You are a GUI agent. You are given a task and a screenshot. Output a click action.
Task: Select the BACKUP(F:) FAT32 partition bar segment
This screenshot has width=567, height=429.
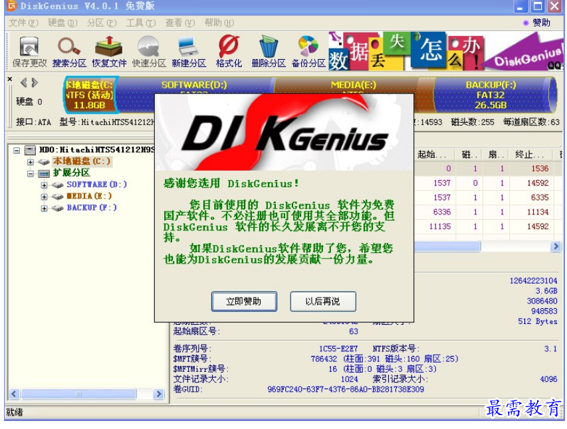pos(493,95)
